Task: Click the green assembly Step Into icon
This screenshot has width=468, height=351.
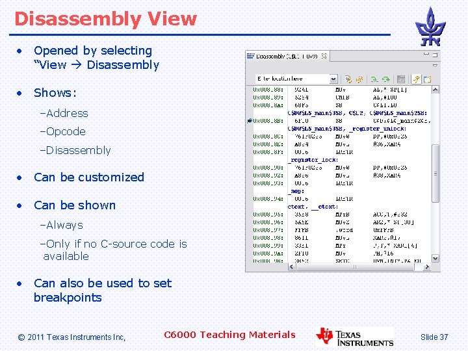Action: click(374, 79)
